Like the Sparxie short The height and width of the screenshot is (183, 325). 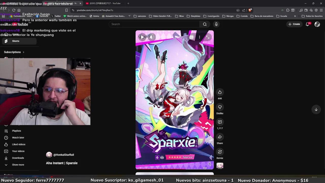click(220, 92)
